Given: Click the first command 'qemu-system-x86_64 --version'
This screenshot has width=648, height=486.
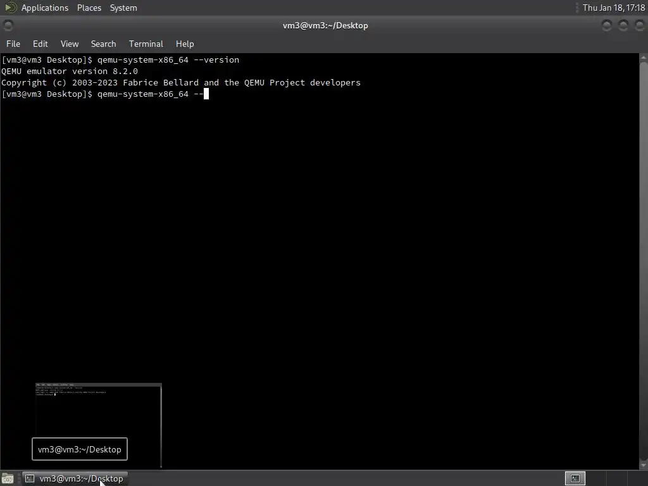Looking at the screenshot, I should pyautogui.click(x=168, y=60).
